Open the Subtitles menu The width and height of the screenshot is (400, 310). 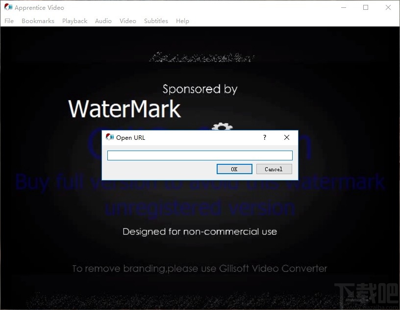(156, 21)
